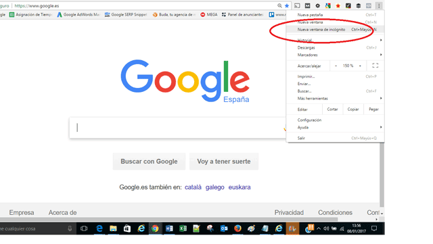Select Imprimir... menu entry

coord(336,76)
